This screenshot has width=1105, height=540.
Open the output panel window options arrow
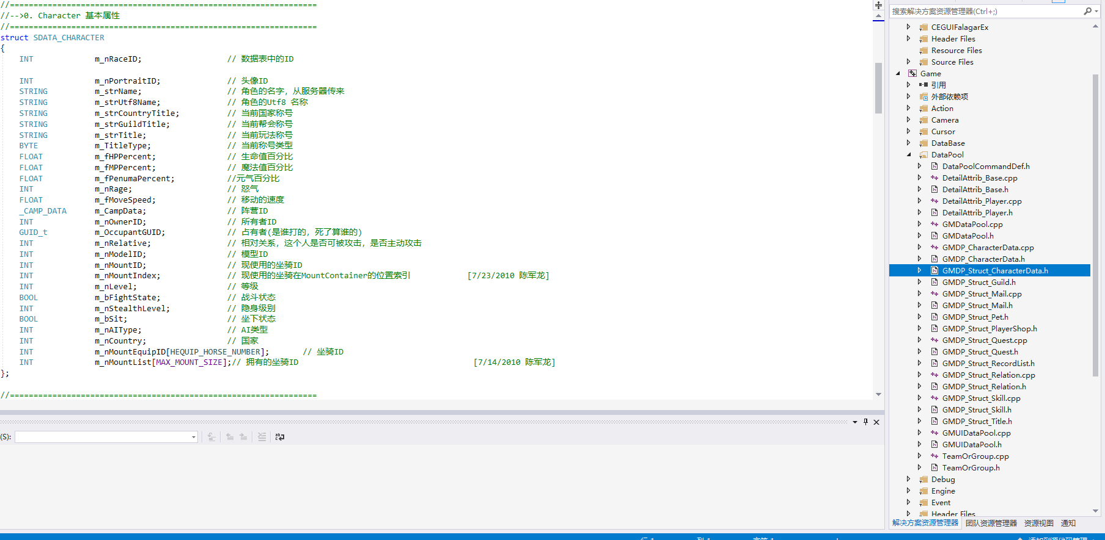click(x=854, y=422)
